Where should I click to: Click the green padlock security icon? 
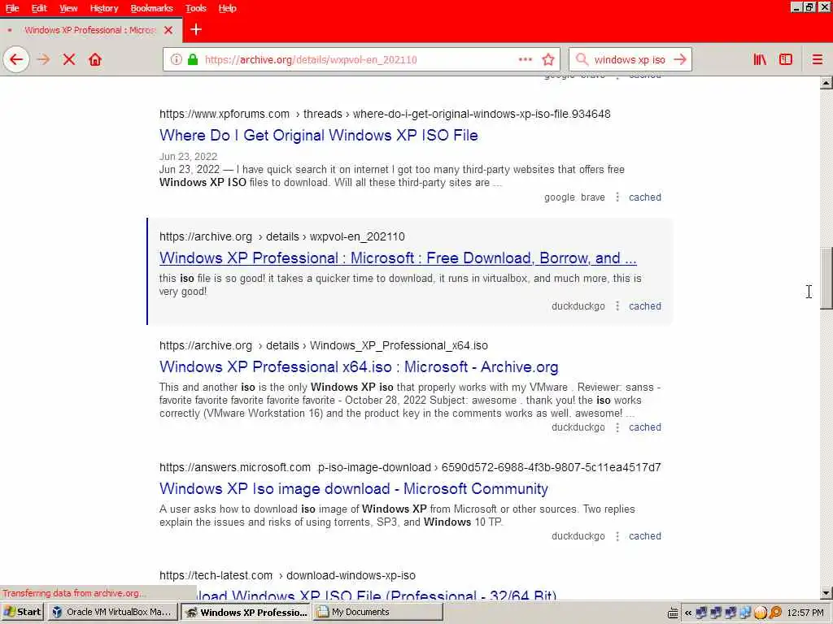click(193, 59)
